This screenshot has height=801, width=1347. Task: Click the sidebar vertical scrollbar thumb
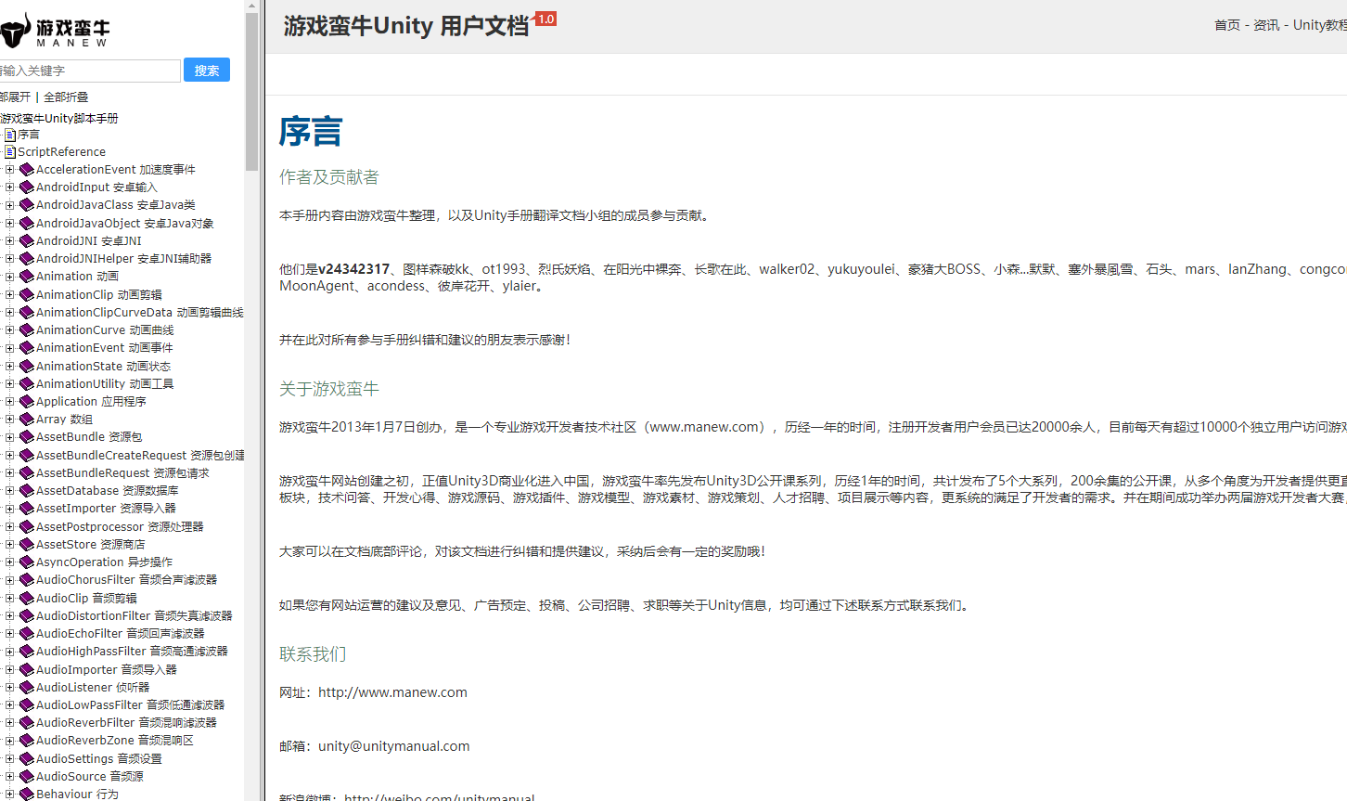point(251,91)
